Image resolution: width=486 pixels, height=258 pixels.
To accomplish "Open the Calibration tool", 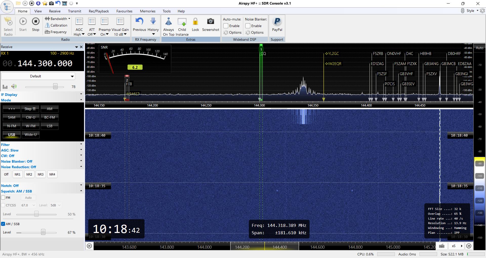I will click(56, 25).
